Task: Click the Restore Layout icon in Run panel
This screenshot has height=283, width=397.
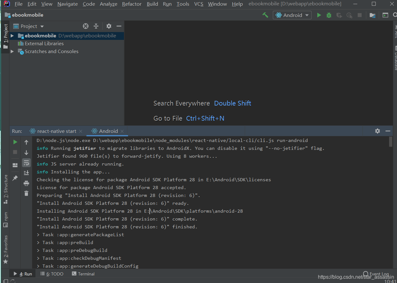Action: tap(15, 165)
